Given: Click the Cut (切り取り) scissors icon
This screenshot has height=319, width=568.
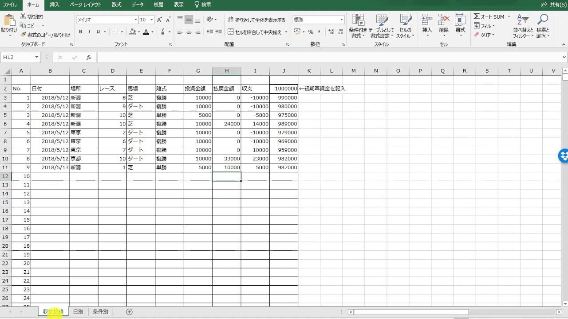Looking at the screenshot, I should pyautogui.click(x=23, y=17).
